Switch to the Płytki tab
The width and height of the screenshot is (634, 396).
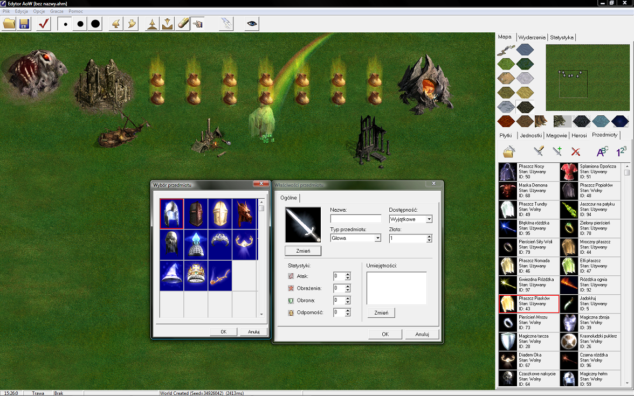coord(506,135)
